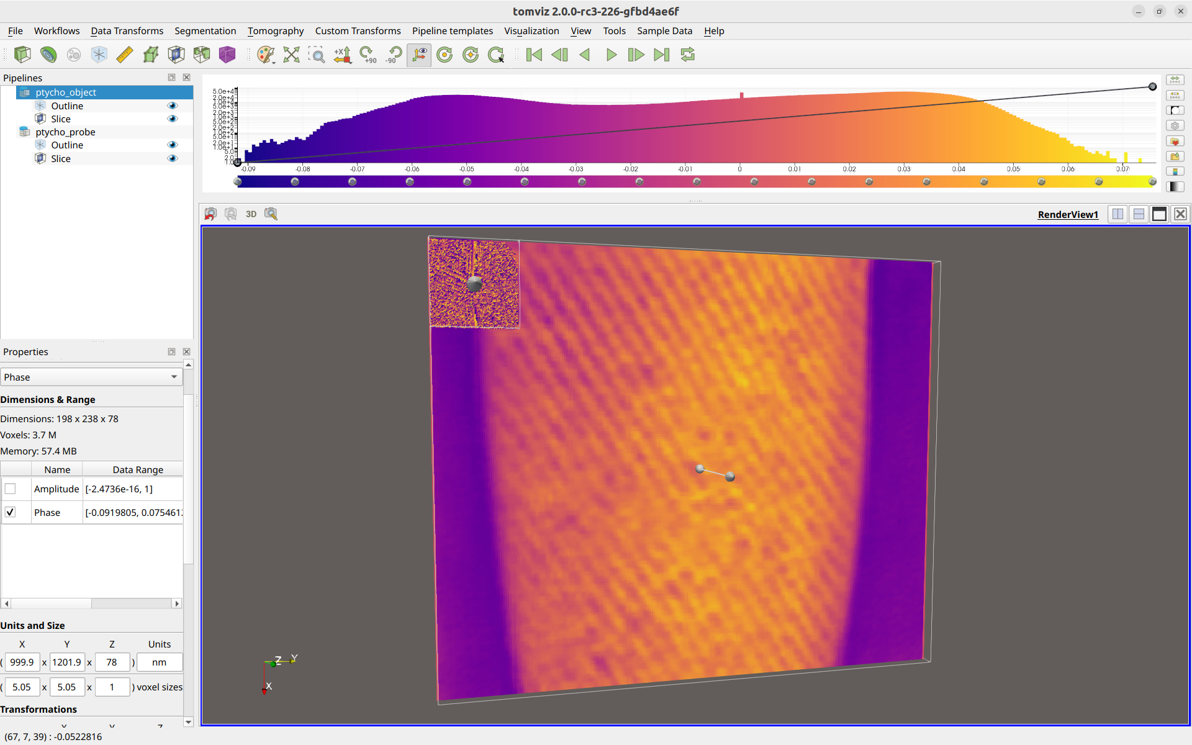1192x745 pixels.
Task: Select the yellow Ruler tool
Action: pos(125,55)
